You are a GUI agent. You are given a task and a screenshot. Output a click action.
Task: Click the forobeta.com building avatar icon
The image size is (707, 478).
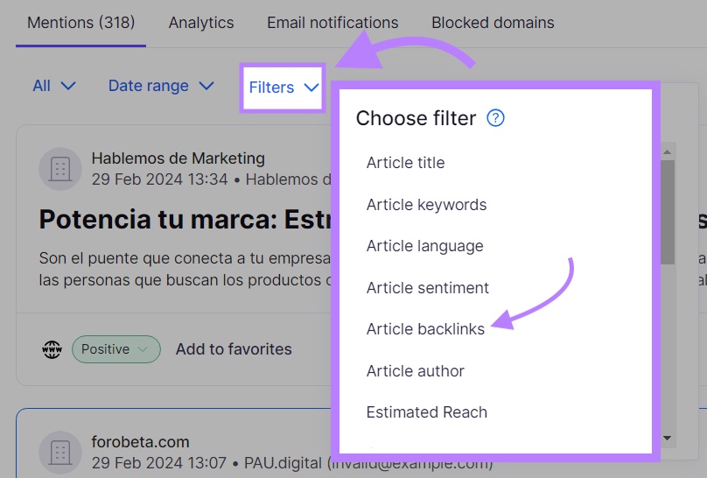pos(60,453)
